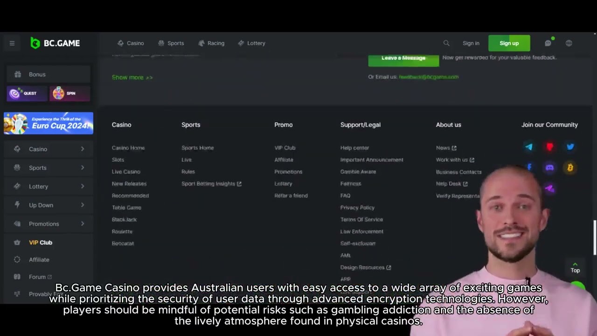
Task: Open the Sport Betting Insights link
Action: [x=211, y=184]
